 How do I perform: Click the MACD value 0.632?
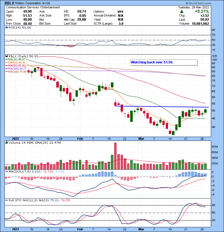(x=36, y=172)
